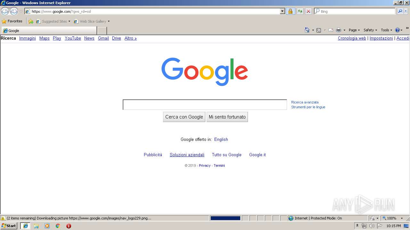This screenshot has width=410, height=230.
Task: Click the Home page icon
Action: [x=307, y=30]
